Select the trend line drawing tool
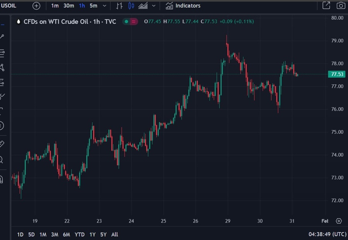This screenshot has width=348, height=240. click(x=2, y=36)
